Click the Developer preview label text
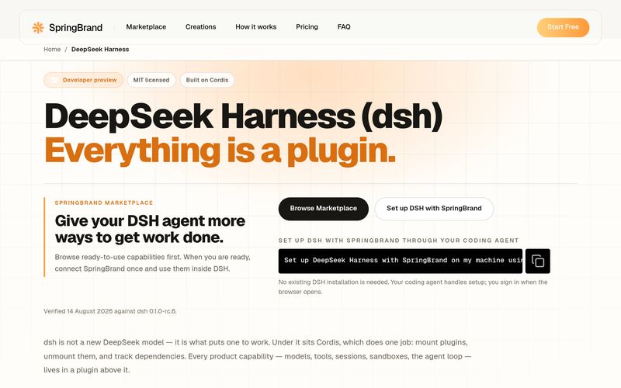Image resolution: width=621 pixels, height=388 pixels. 89,80
